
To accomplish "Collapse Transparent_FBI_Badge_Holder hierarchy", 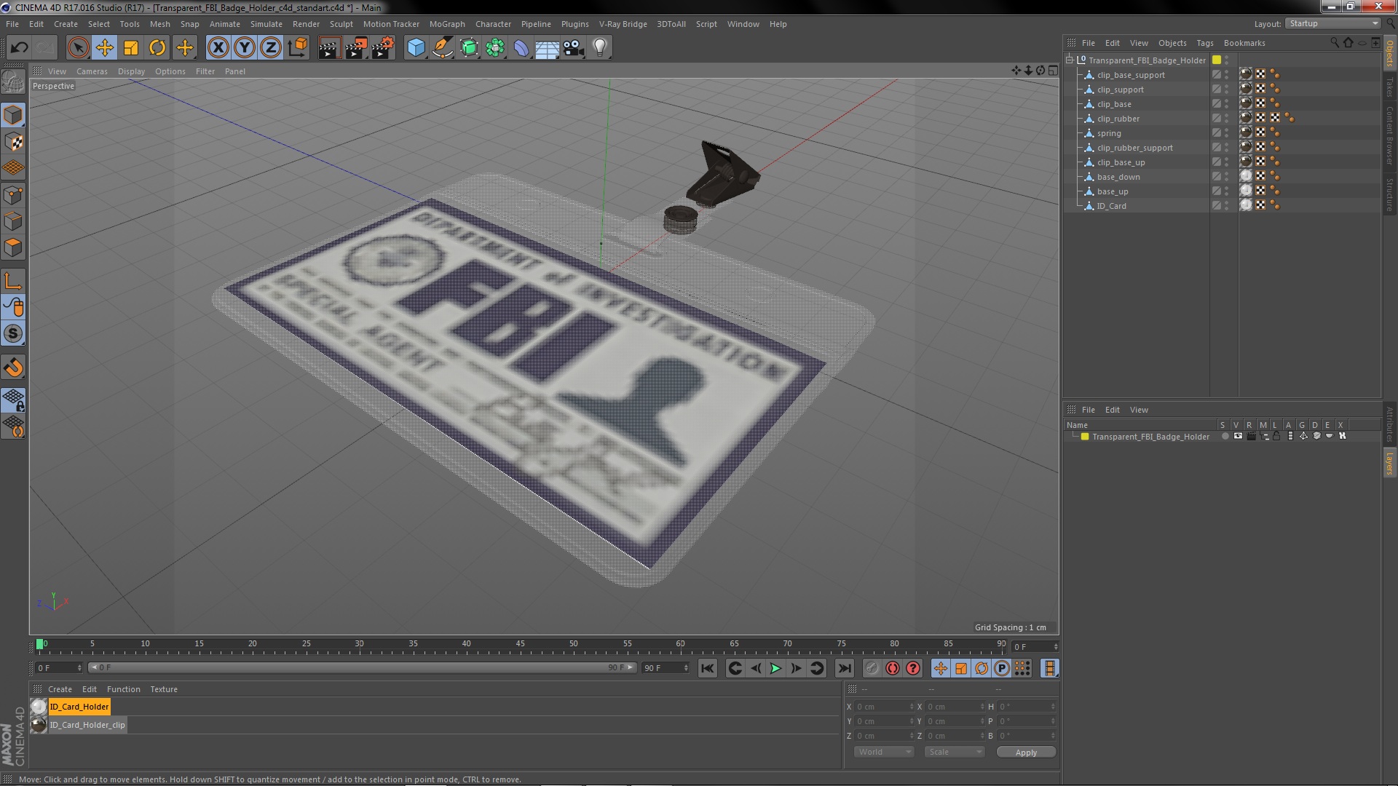I will (1070, 60).
